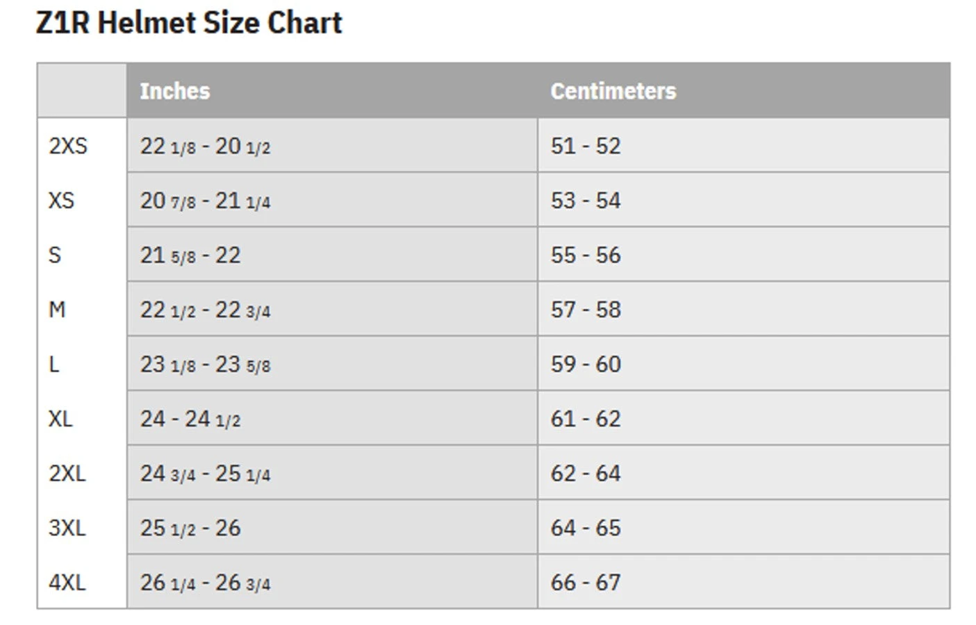
Task: Select the Centimeters column header
Action: (613, 91)
